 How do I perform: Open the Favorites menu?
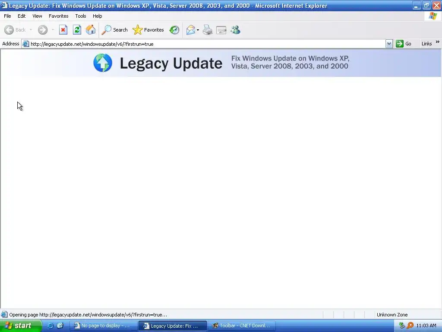coord(58,16)
